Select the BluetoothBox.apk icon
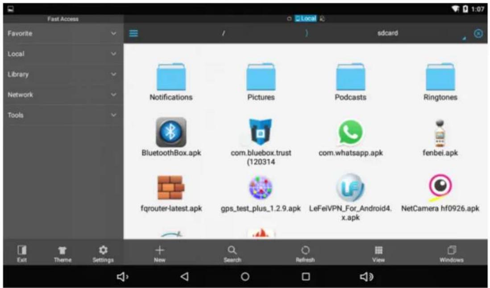Viewport: 490px width, 288px height. pos(171,132)
